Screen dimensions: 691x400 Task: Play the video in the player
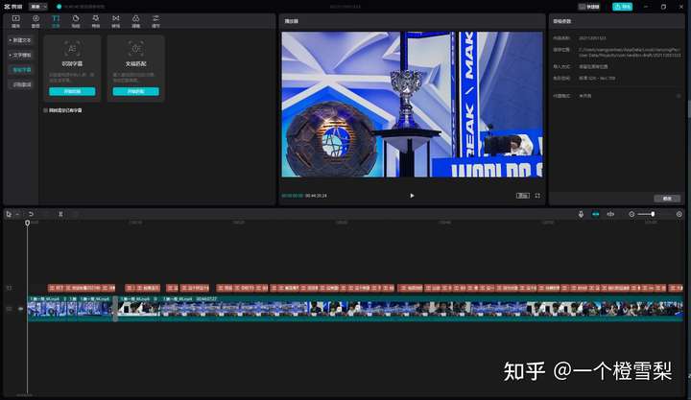[412, 196]
